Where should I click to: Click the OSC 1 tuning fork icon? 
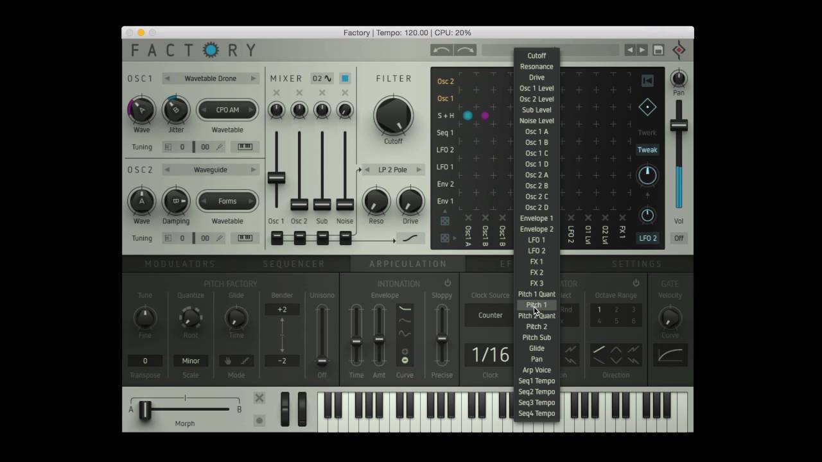click(220, 147)
